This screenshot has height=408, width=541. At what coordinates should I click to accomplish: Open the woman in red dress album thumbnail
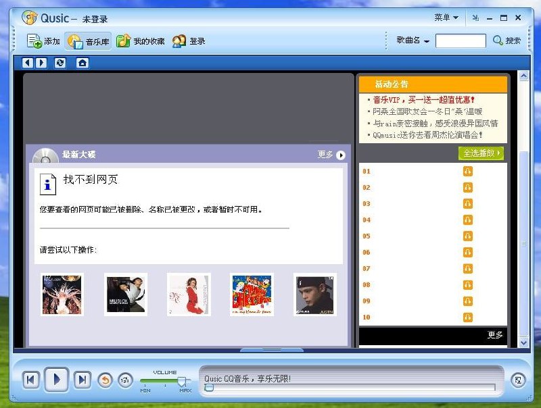189,295
